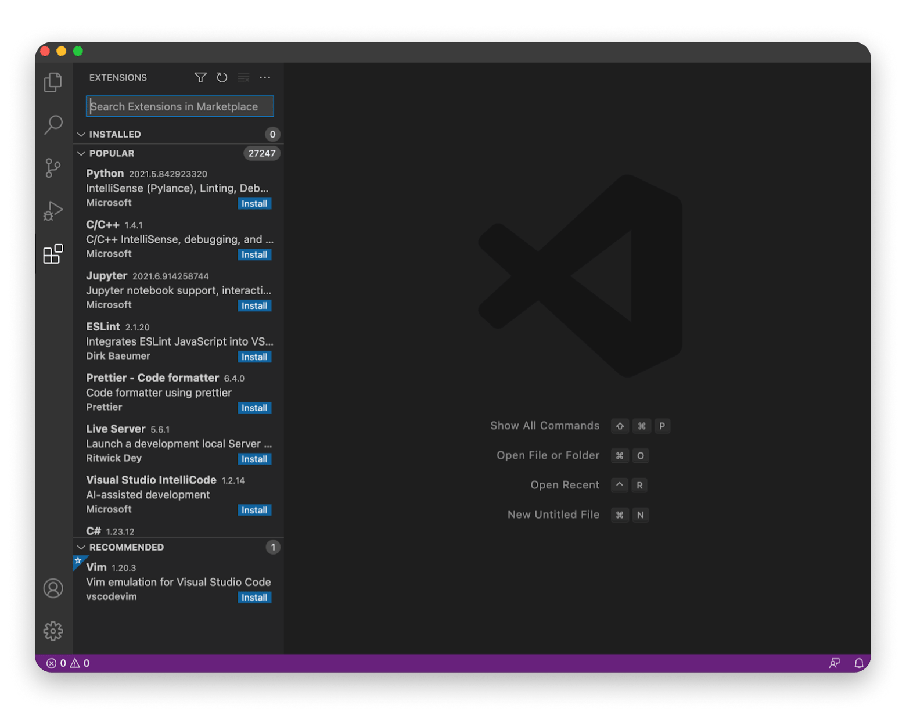Viewport: 906px width, 719px height.
Task: Open the Search view in the activity bar
Action: (x=53, y=125)
